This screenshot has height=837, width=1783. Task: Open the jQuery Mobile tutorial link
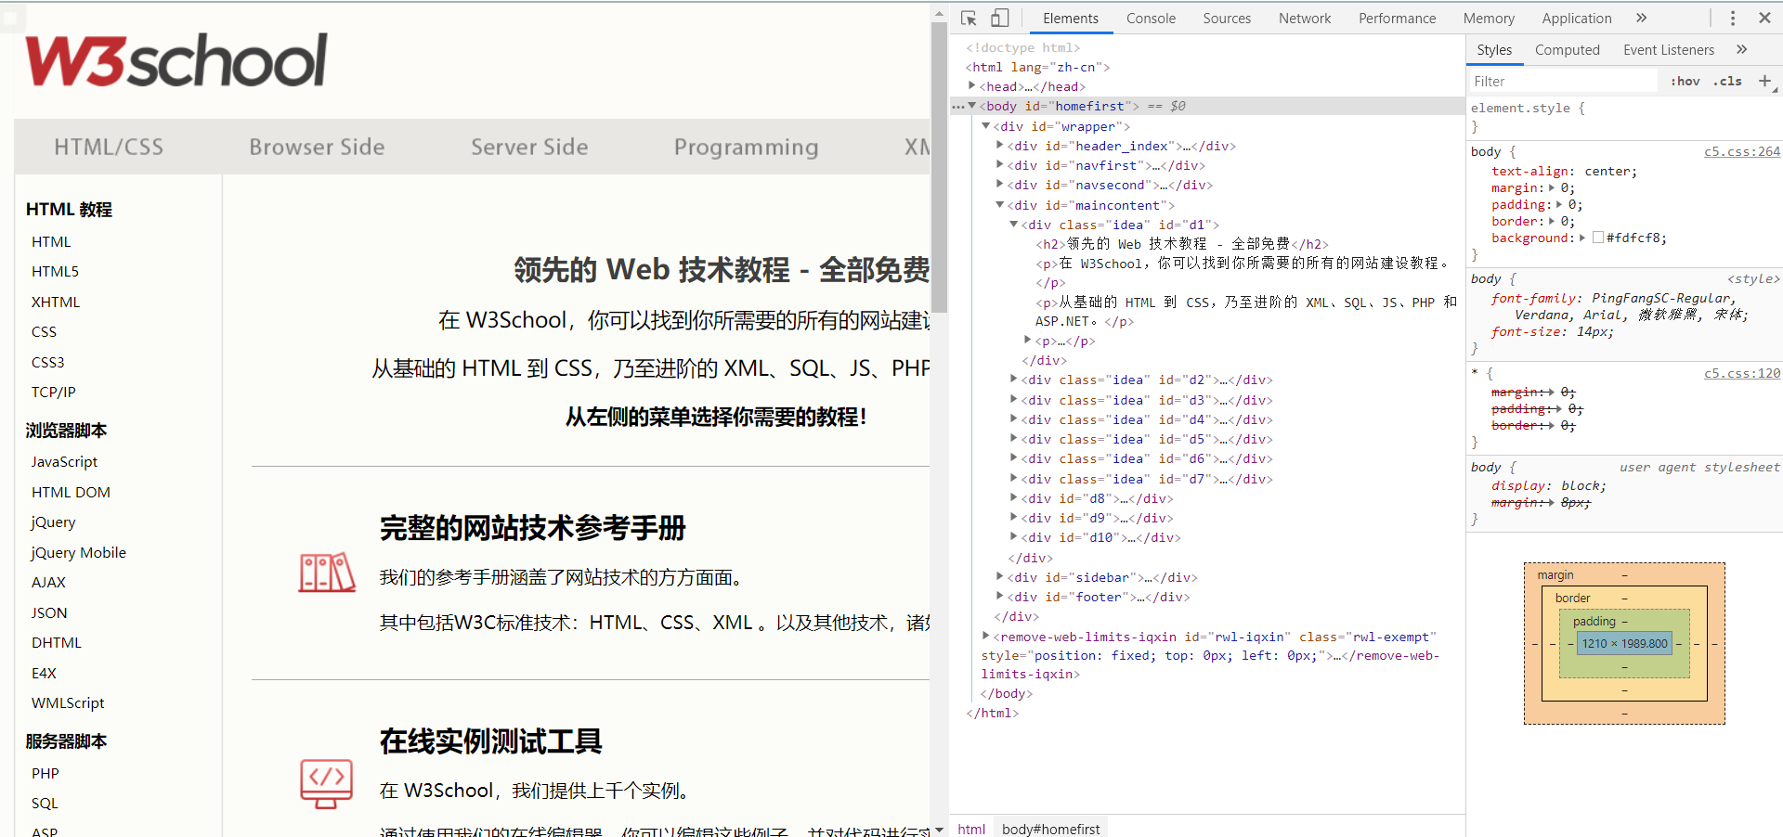pyautogui.click(x=78, y=552)
